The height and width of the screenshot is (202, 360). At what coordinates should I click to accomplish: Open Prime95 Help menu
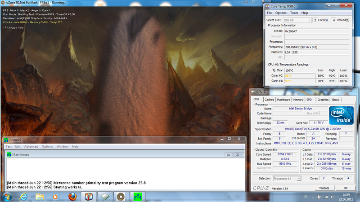click(x=75, y=146)
